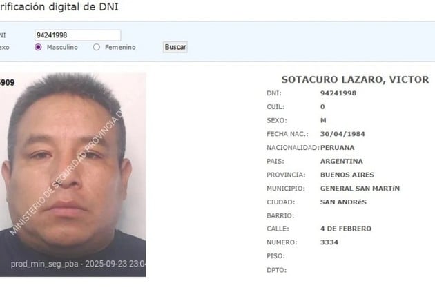Screen dimensions: 435x290
Task: Click the empty BARRIO field label
Action: tap(280, 215)
